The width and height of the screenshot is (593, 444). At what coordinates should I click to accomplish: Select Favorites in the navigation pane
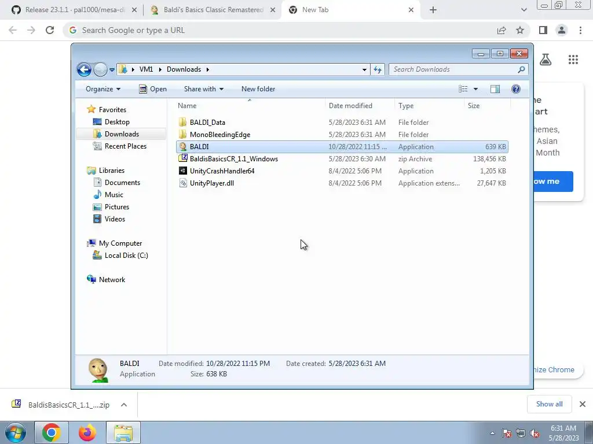pos(112,109)
